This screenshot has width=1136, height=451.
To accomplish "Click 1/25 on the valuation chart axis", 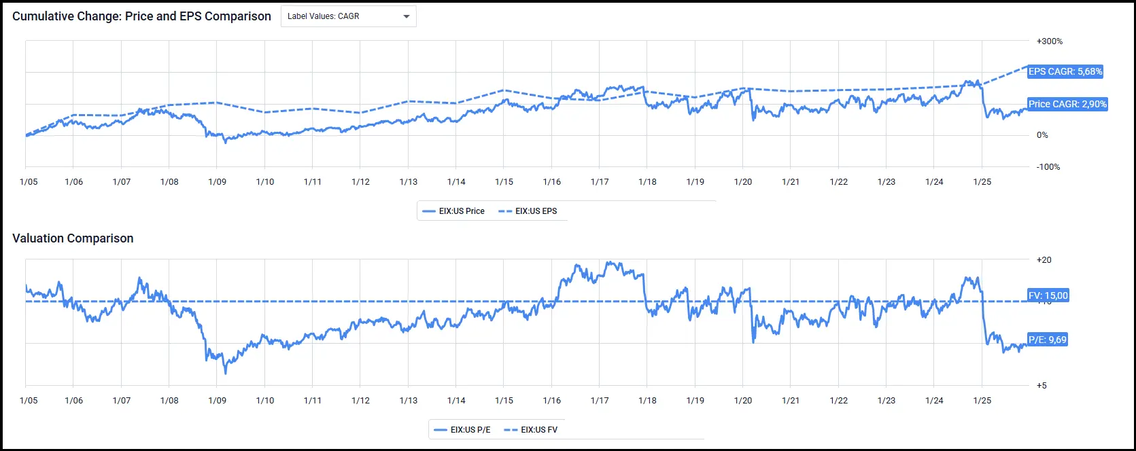I will [982, 401].
